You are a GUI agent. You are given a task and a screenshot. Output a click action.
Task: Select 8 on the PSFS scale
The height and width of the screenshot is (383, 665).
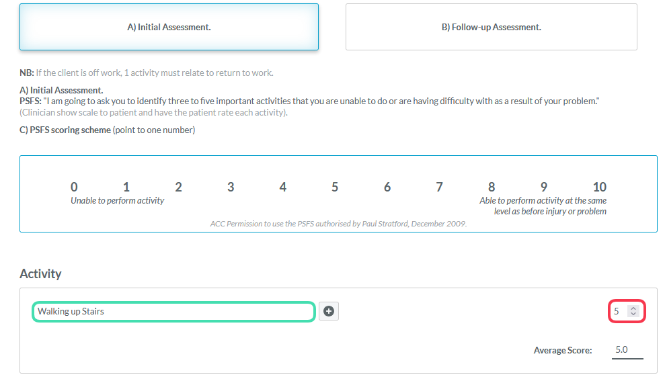[492, 187]
